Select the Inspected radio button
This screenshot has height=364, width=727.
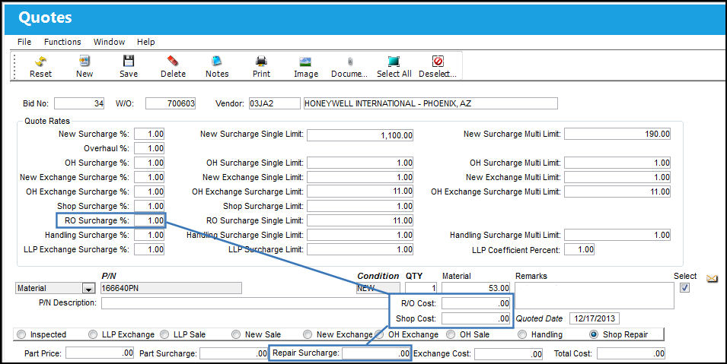pyautogui.click(x=21, y=334)
